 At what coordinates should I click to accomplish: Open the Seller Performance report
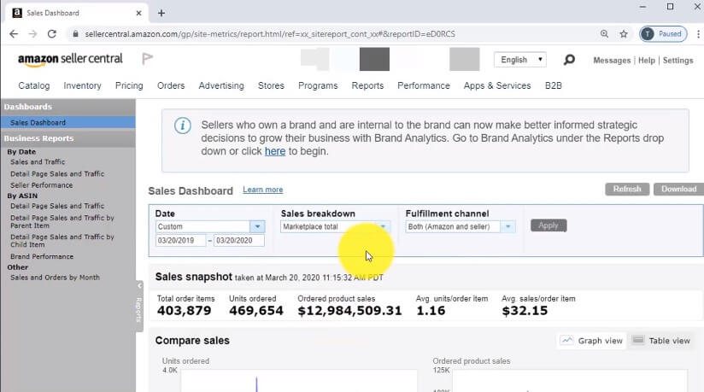point(41,185)
